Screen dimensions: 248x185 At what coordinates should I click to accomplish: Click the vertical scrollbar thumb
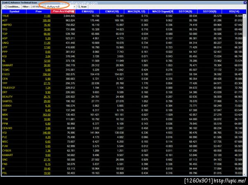(x=244, y=27)
